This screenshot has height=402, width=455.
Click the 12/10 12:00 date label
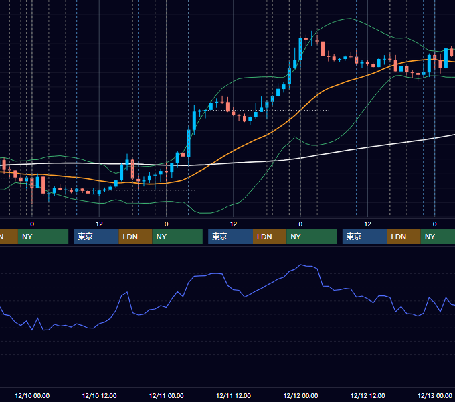coord(99,395)
